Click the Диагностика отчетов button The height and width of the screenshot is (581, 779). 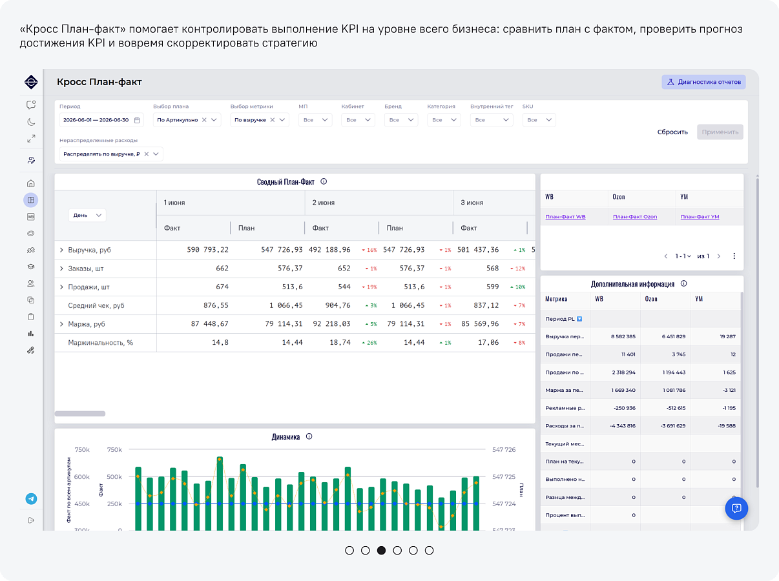(x=703, y=82)
